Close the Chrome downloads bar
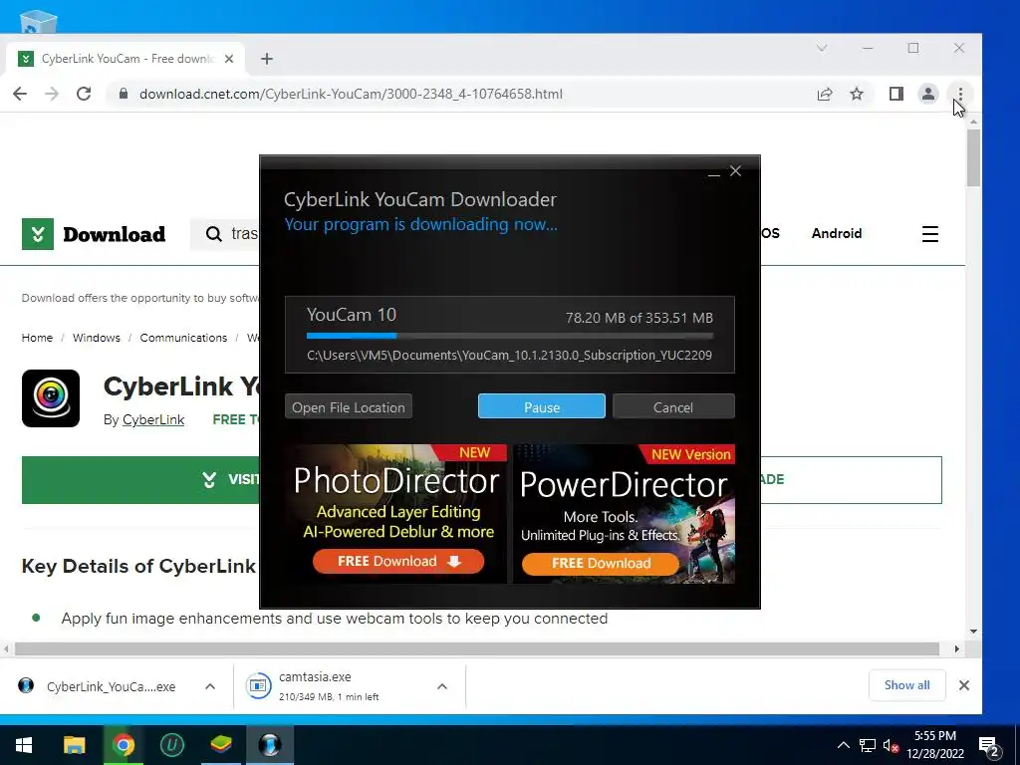1020x765 pixels. coord(964,685)
